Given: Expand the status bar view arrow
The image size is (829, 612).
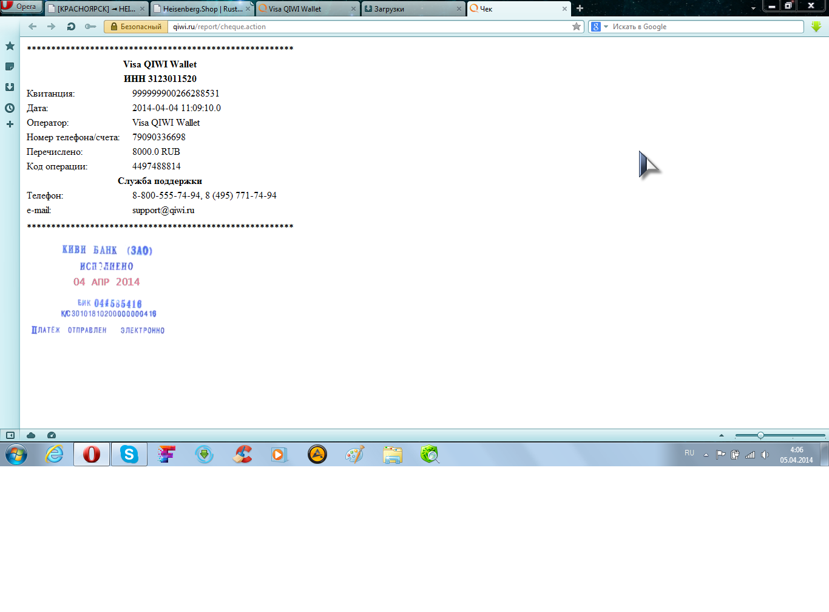Looking at the screenshot, I should click(x=722, y=435).
